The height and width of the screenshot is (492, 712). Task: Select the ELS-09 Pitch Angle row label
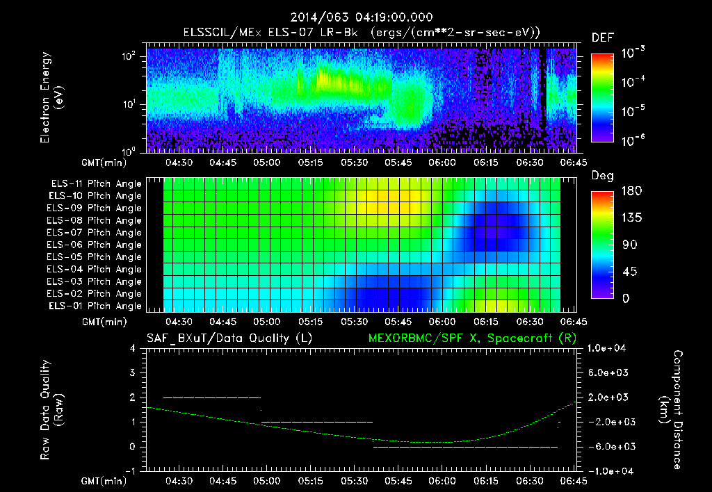(x=94, y=208)
